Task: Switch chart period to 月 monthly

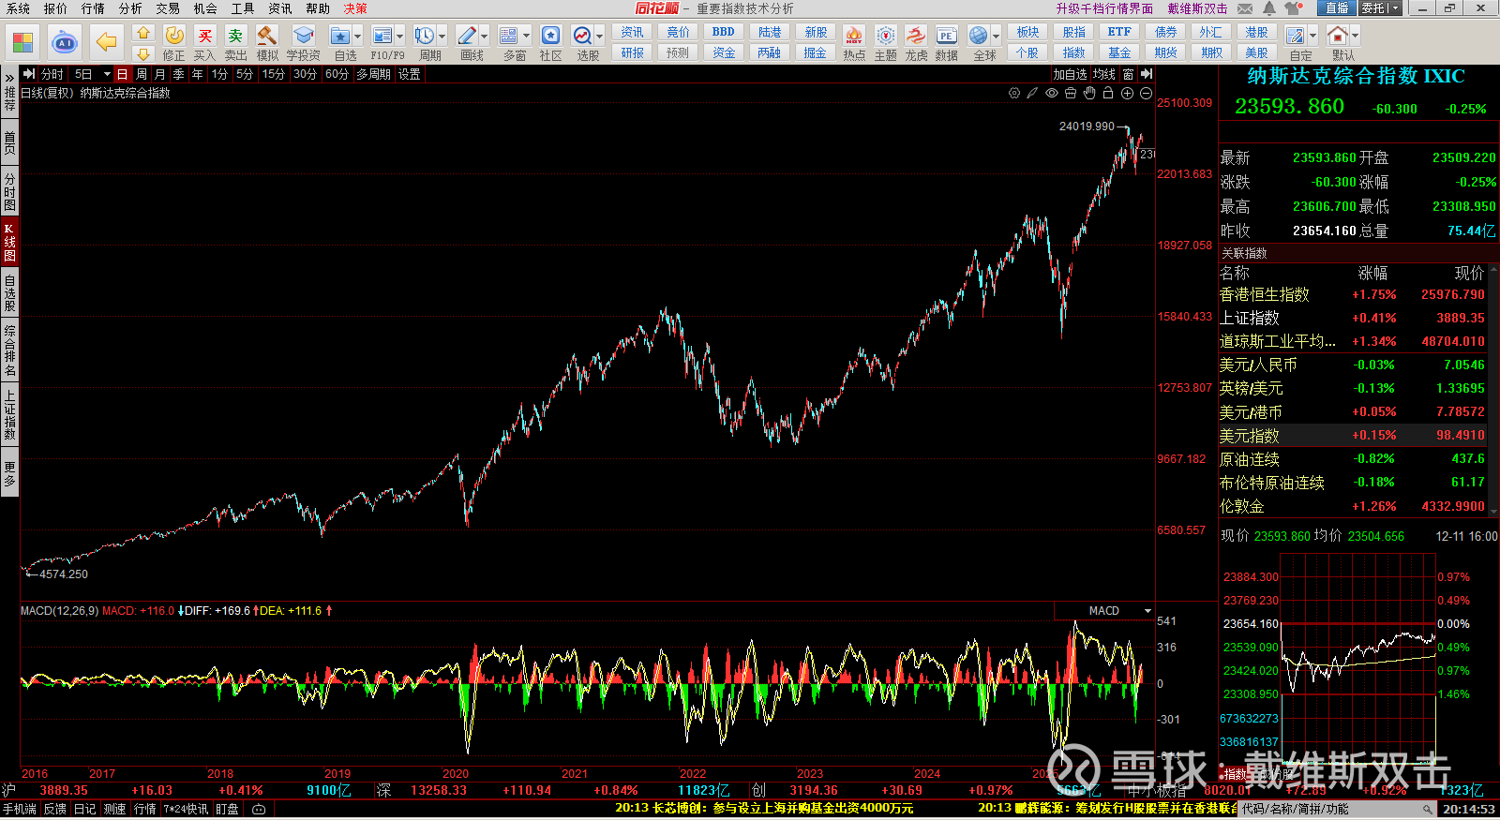Action: [x=160, y=74]
